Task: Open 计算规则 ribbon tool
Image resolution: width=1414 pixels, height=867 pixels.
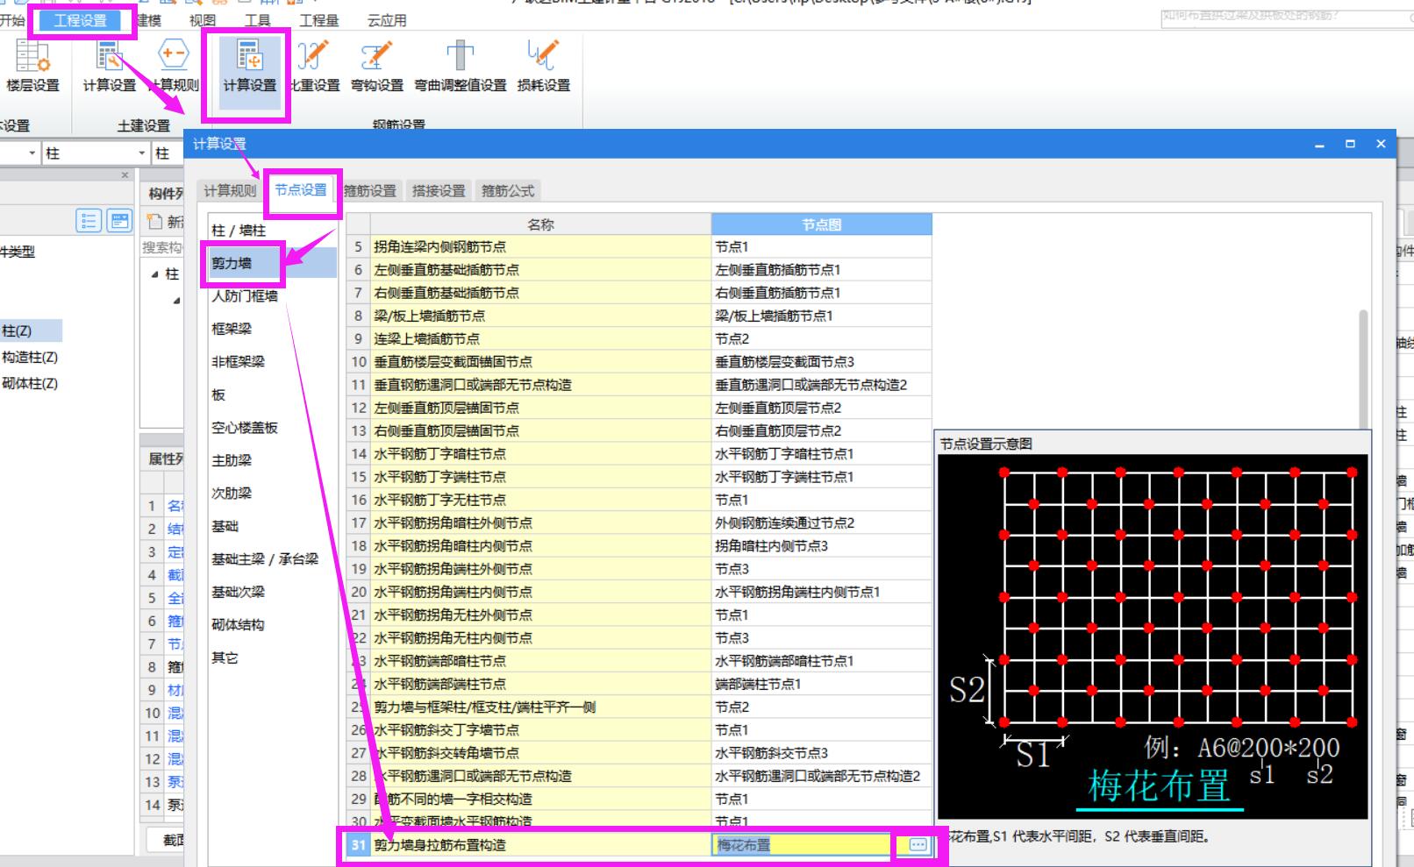Action: click(175, 66)
